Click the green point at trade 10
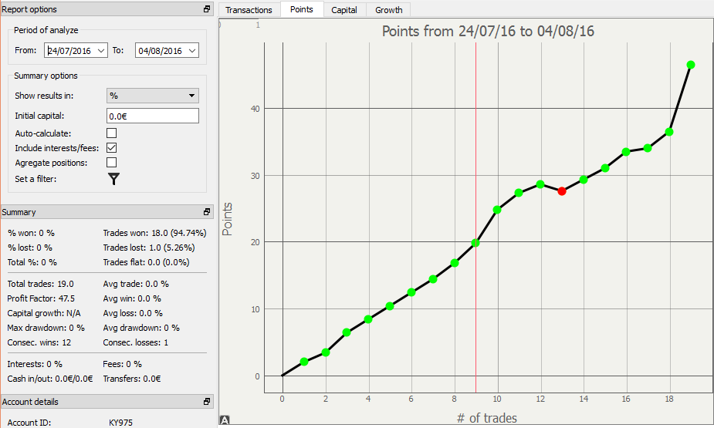The width and height of the screenshot is (714, 428). [497, 210]
